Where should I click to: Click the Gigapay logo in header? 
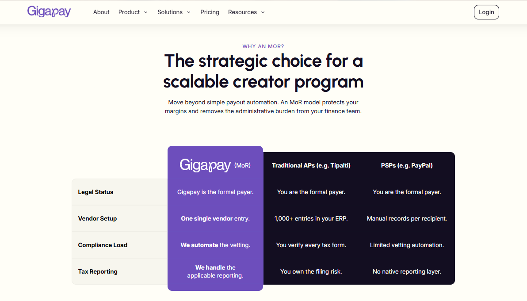coord(49,12)
